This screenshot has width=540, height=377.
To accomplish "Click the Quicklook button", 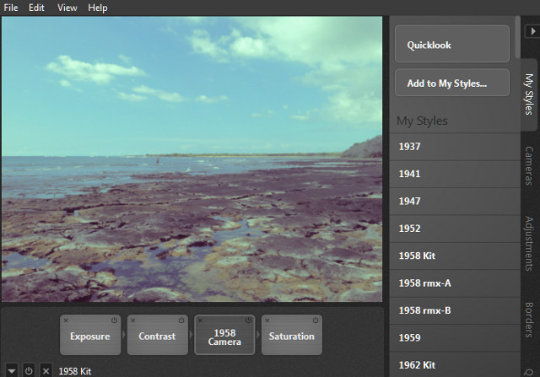I will (x=452, y=44).
